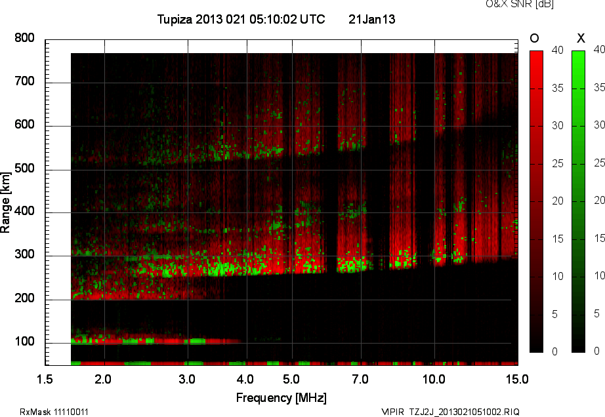Click the 800 tick on range axis
Image resolution: width=605 pixels, height=417 pixels.
(x=25, y=38)
